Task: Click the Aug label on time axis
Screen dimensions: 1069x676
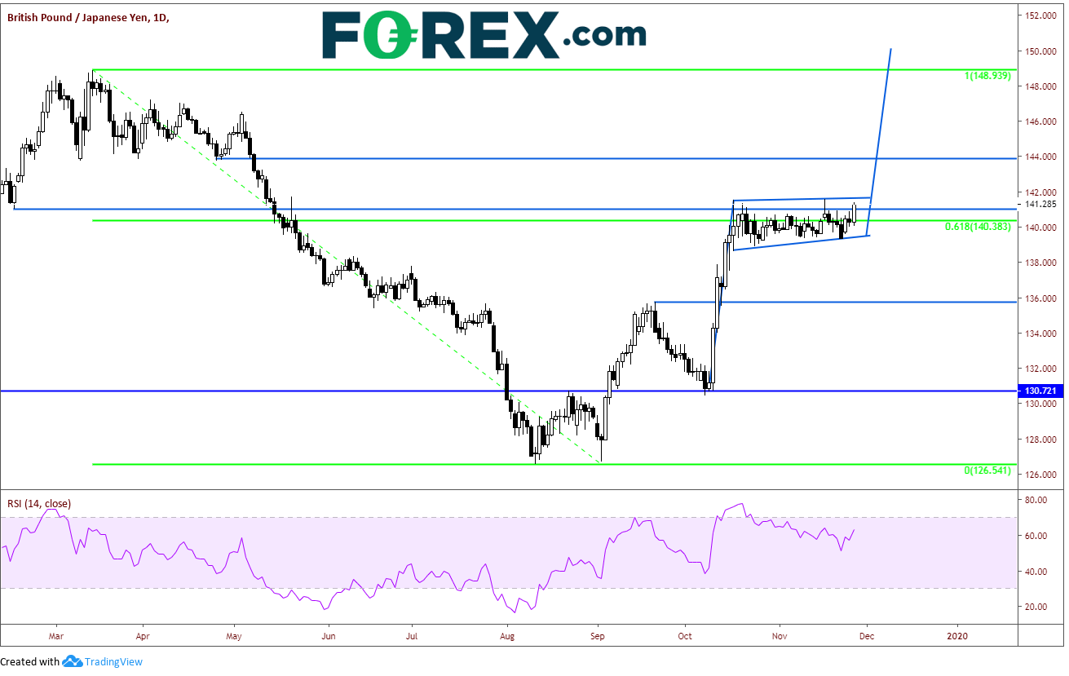Action: 507,635
